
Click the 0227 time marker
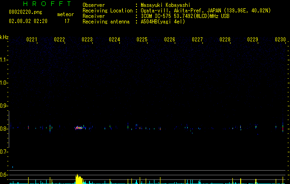[197, 40]
